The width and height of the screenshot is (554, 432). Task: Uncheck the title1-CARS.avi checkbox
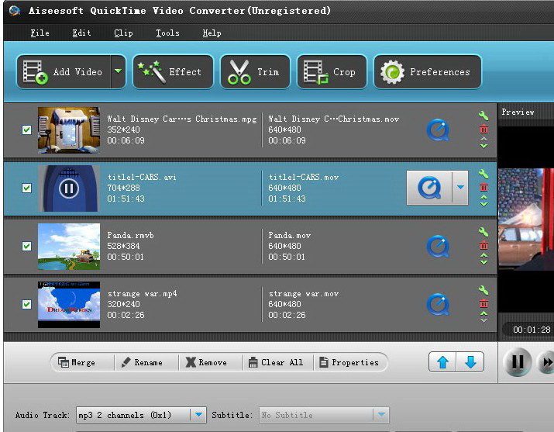[26, 188]
